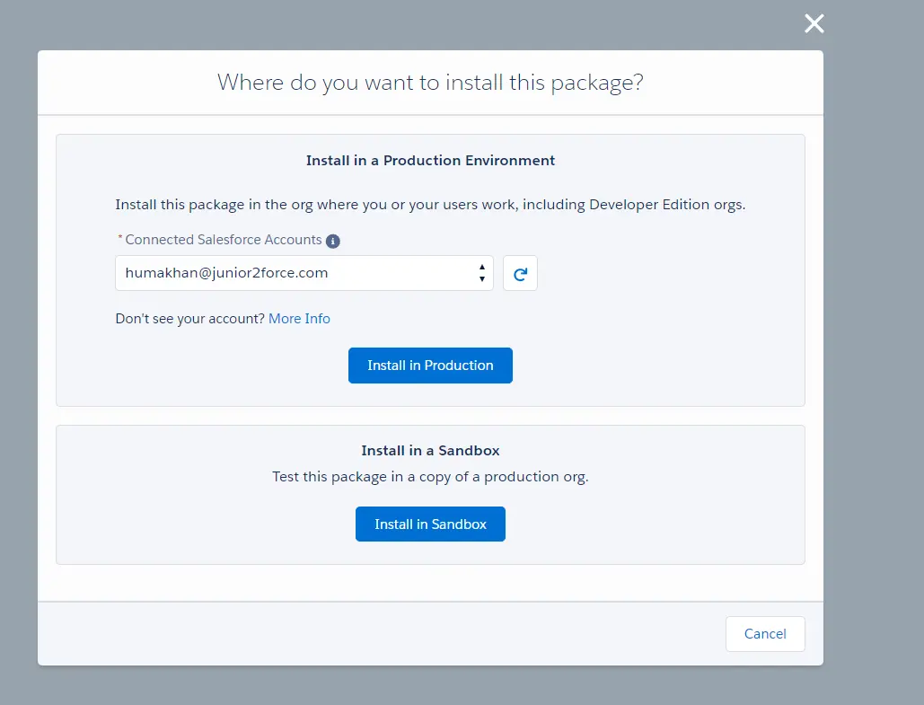
Task: Click the "Test this package" sandbox description
Action: pyautogui.click(x=430, y=477)
